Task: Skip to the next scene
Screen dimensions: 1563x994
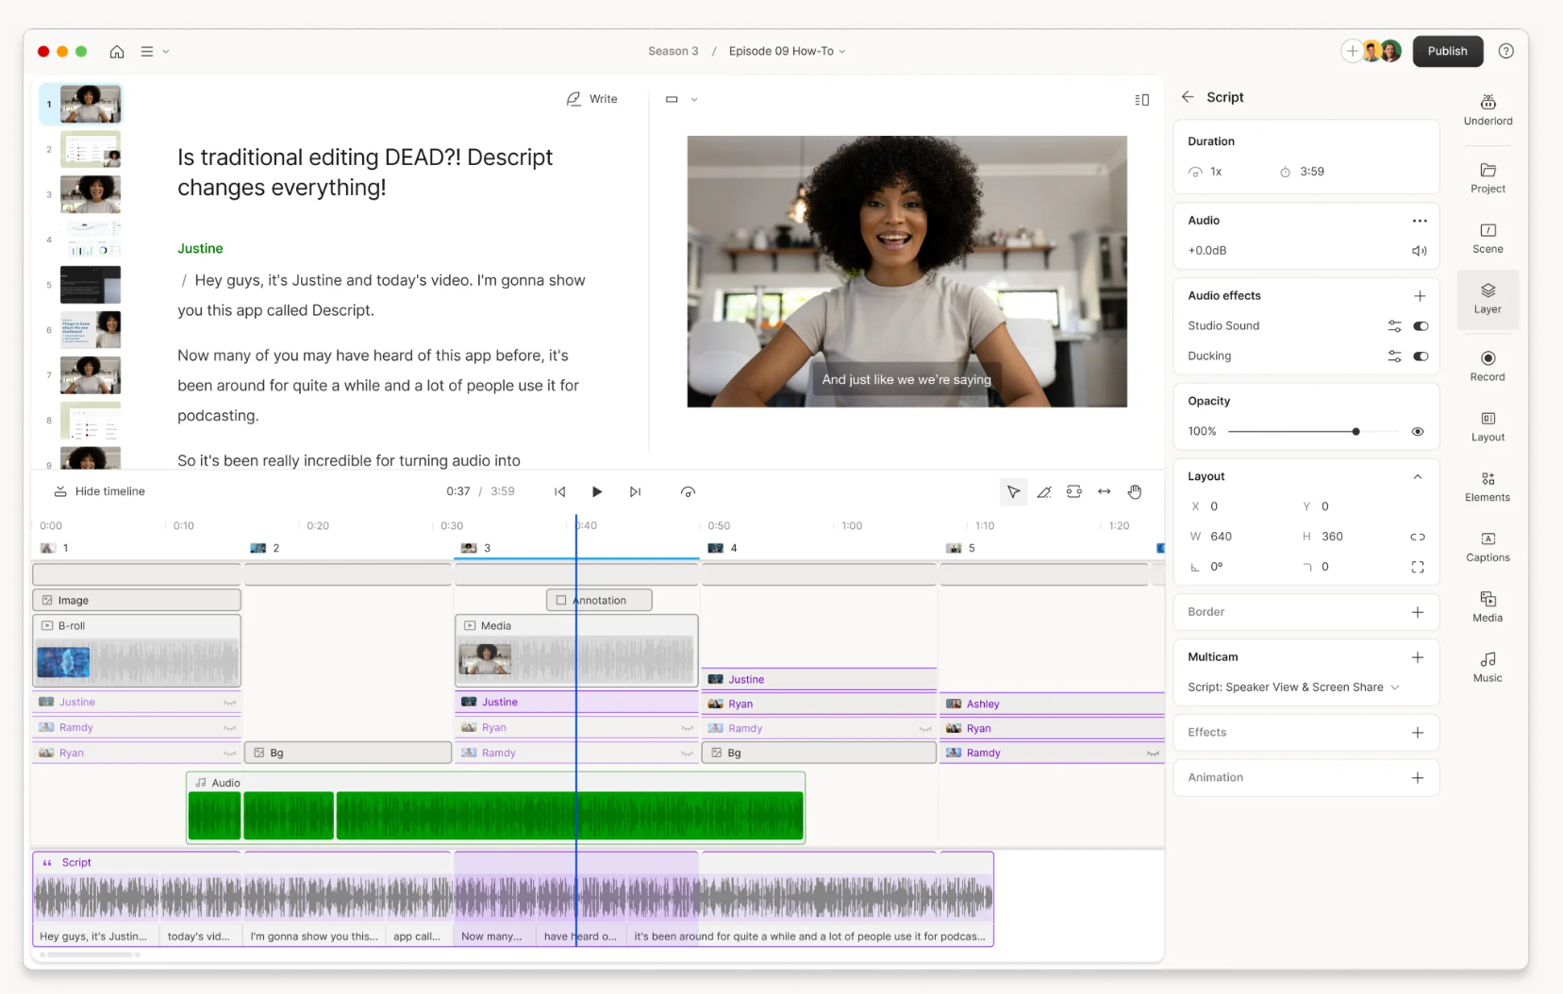Action: [635, 491]
